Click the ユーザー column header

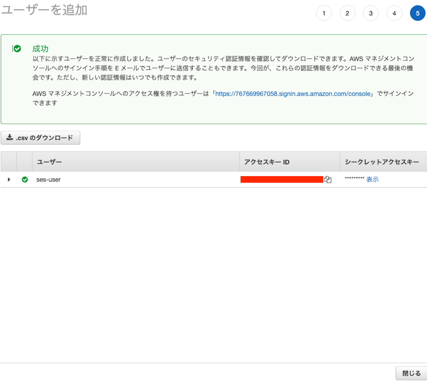coord(49,162)
